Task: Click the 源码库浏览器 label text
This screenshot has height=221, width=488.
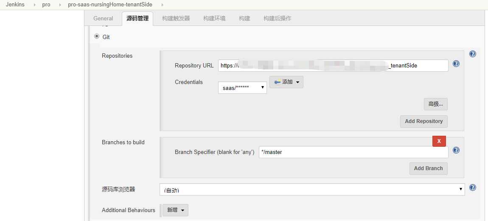Action: click(x=118, y=189)
